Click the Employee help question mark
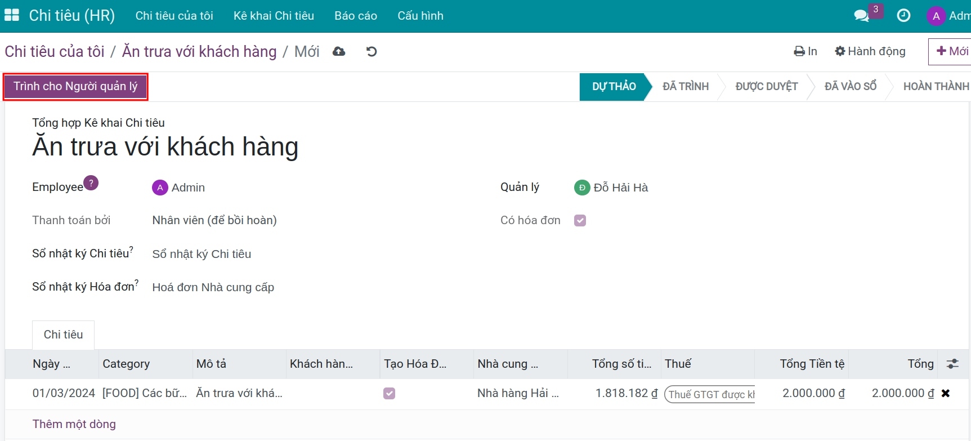971x441 pixels. pos(91,183)
